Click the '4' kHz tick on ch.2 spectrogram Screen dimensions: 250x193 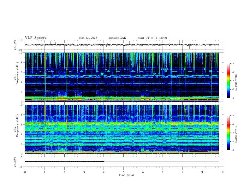point(22,134)
